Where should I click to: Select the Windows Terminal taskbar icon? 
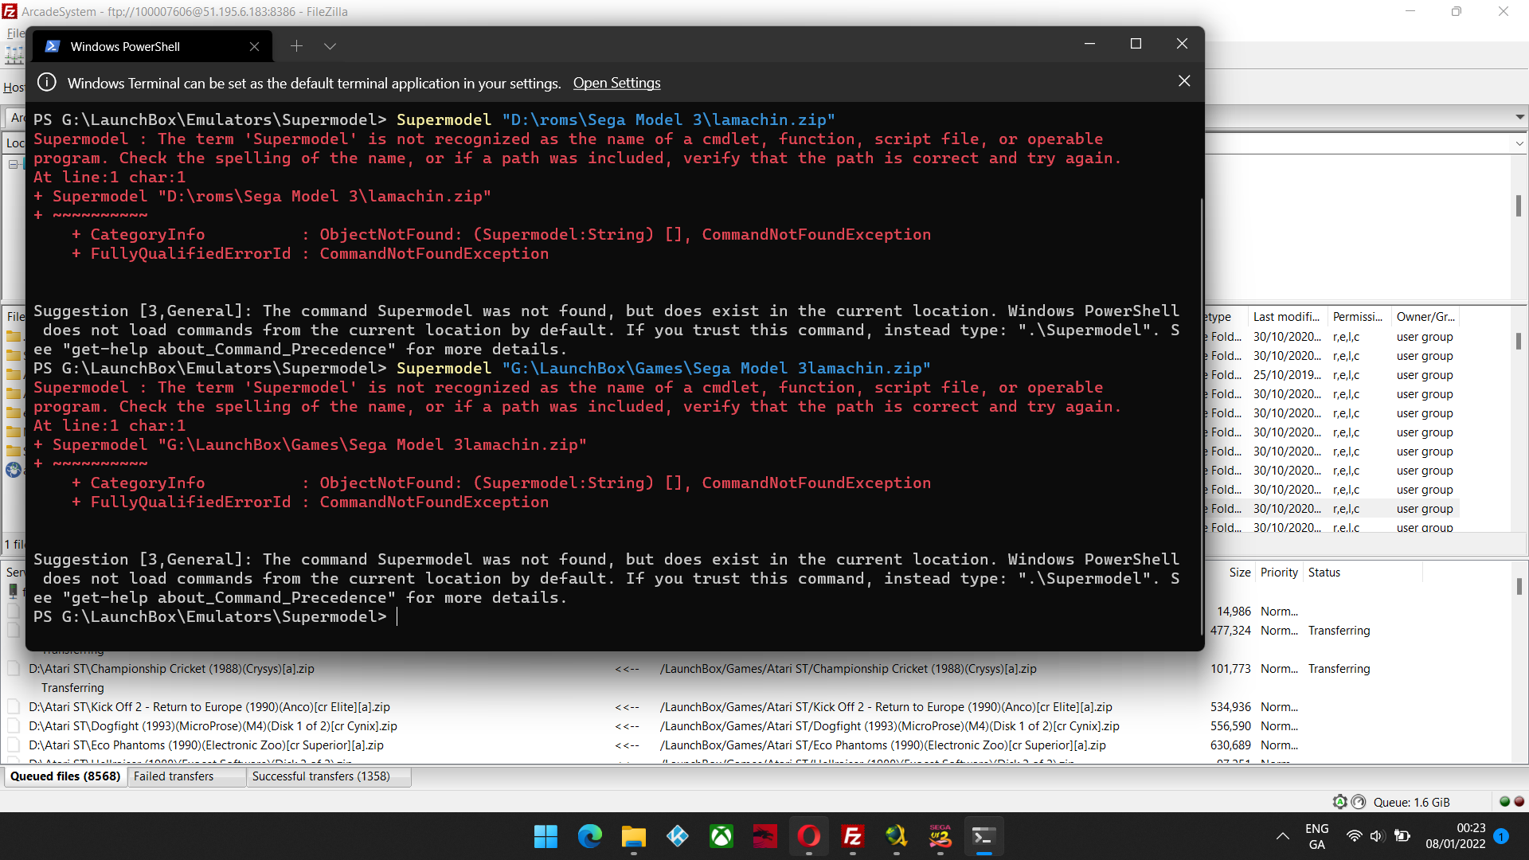click(983, 836)
